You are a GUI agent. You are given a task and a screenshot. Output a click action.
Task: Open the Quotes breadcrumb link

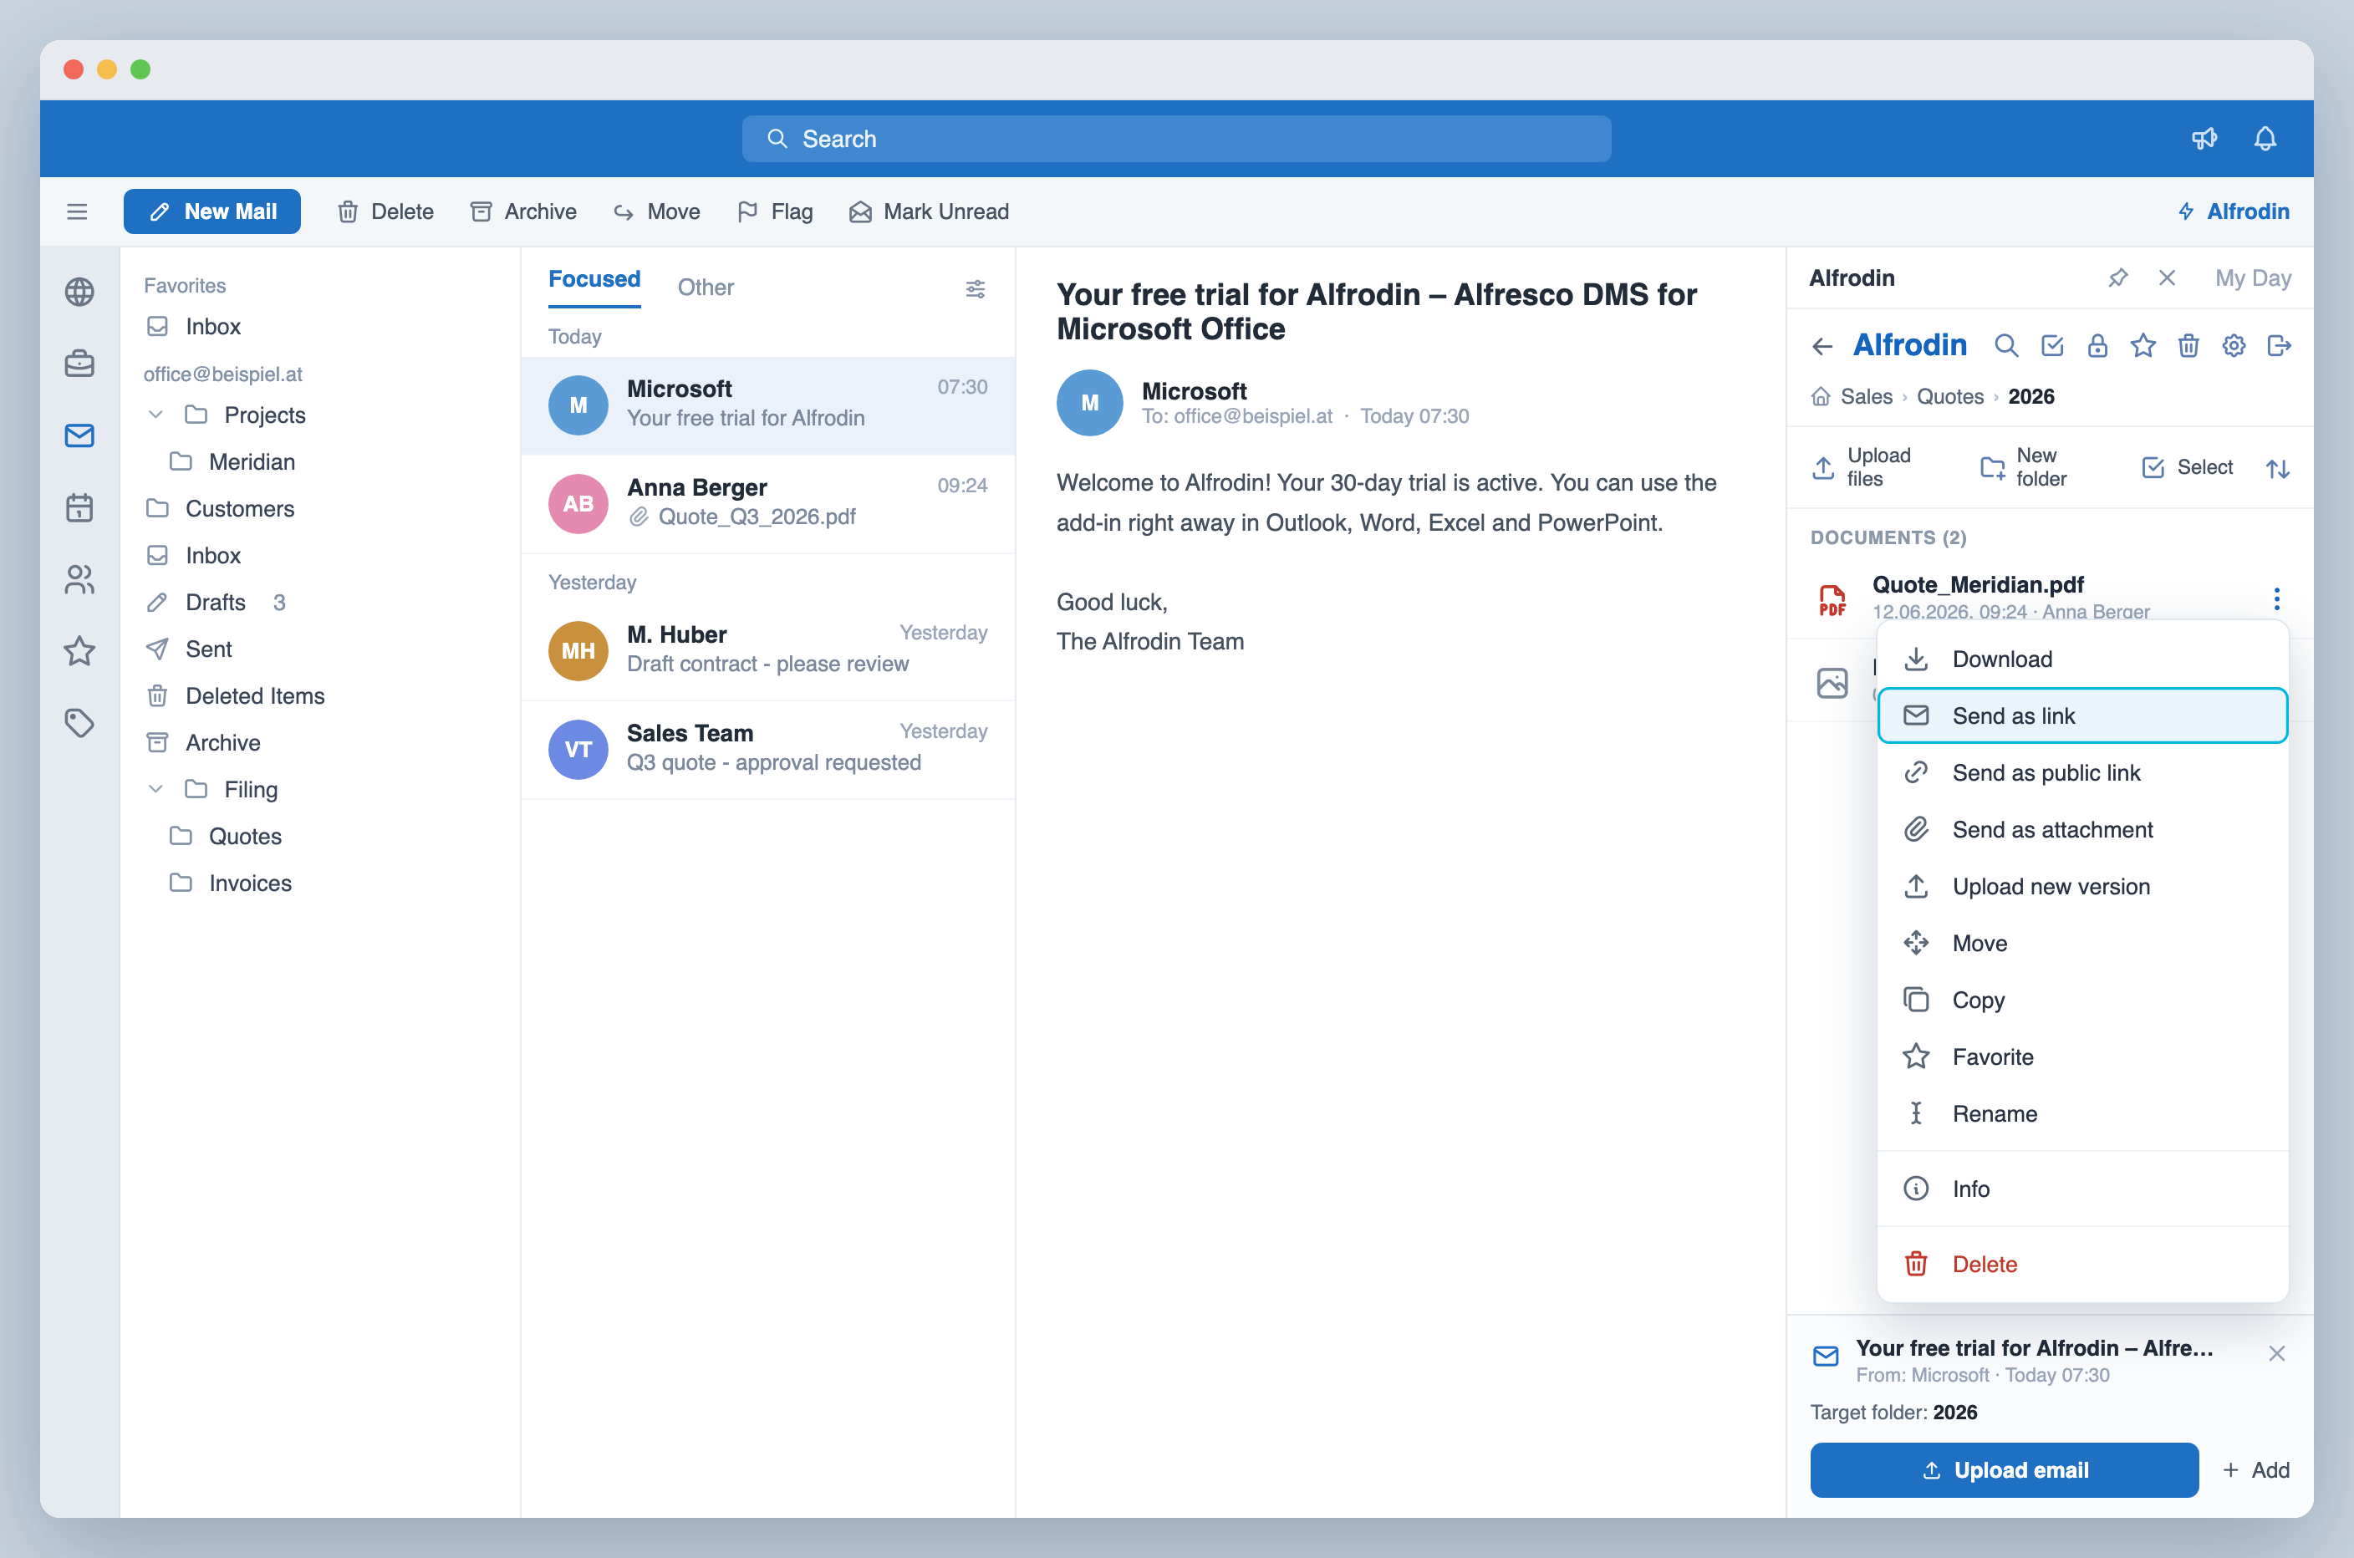1949,396
